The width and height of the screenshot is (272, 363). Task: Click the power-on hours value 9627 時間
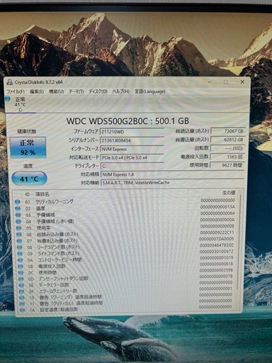point(227,165)
